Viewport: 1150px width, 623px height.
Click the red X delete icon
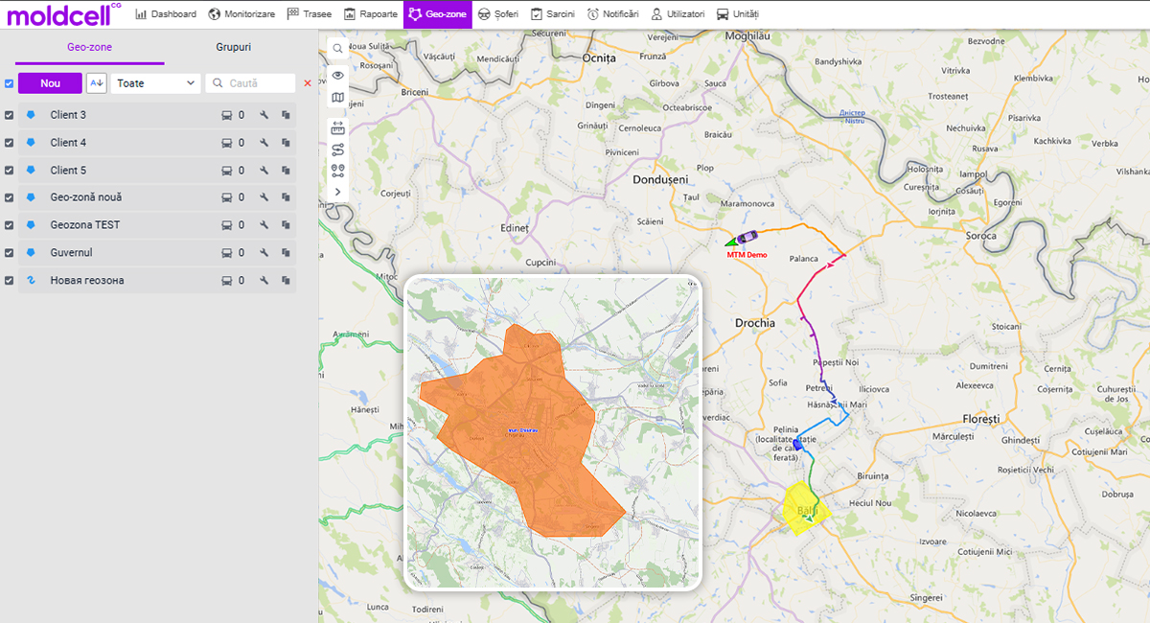308,83
